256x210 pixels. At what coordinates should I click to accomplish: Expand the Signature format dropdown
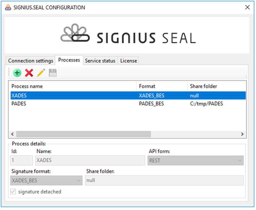click(47, 180)
